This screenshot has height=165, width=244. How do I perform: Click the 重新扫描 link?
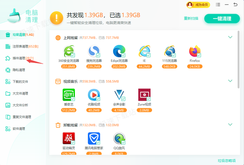pos(191,18)
